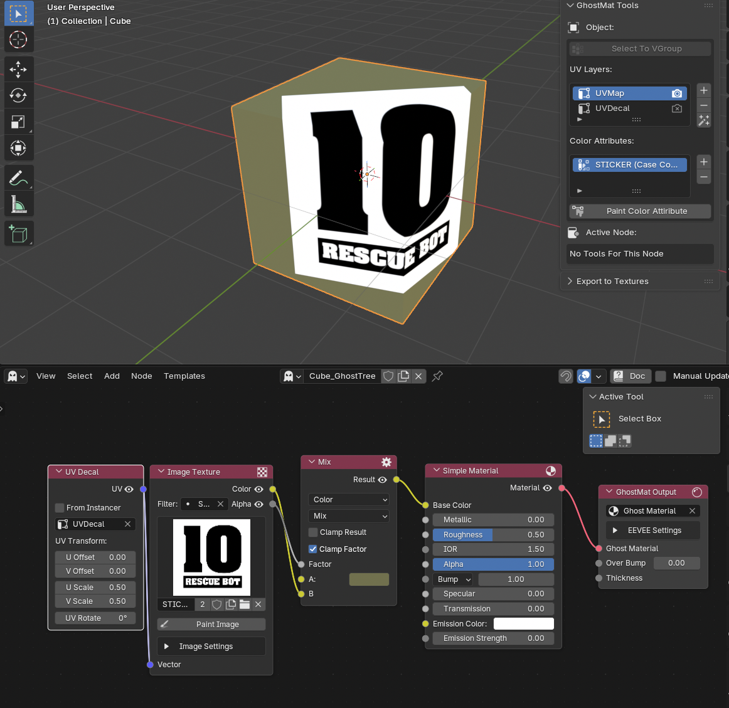The image size is (729, 708).
Task: Select the Move tool in viewport toolbar
Action: pos(18,69)
